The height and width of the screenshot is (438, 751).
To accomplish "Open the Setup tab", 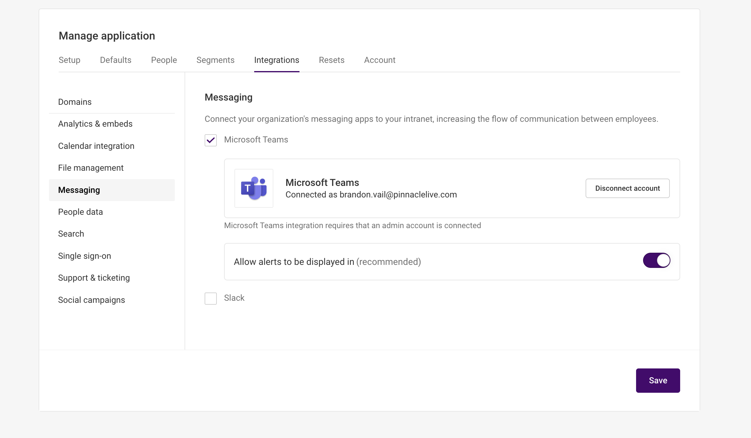I will pyautogui.click(x=70, y=60).
